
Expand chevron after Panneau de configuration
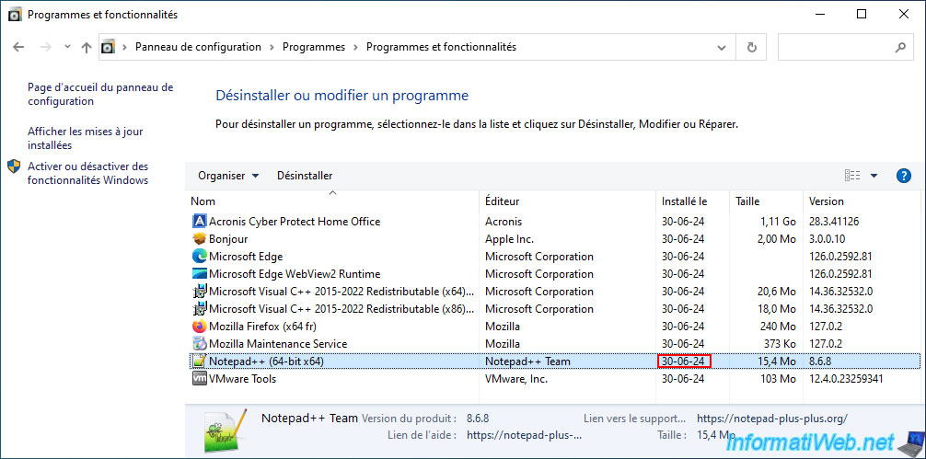[272, 47]
